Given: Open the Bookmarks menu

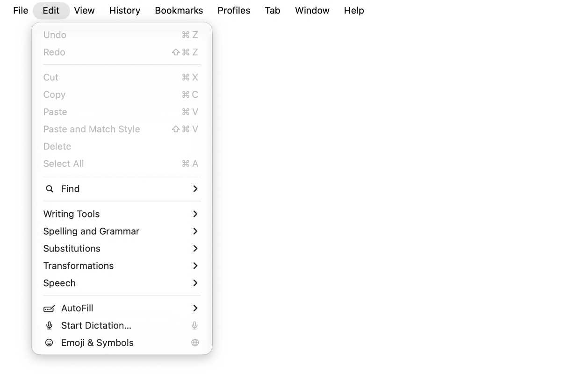Looking at the screenshot, I should tap(179, 10).
